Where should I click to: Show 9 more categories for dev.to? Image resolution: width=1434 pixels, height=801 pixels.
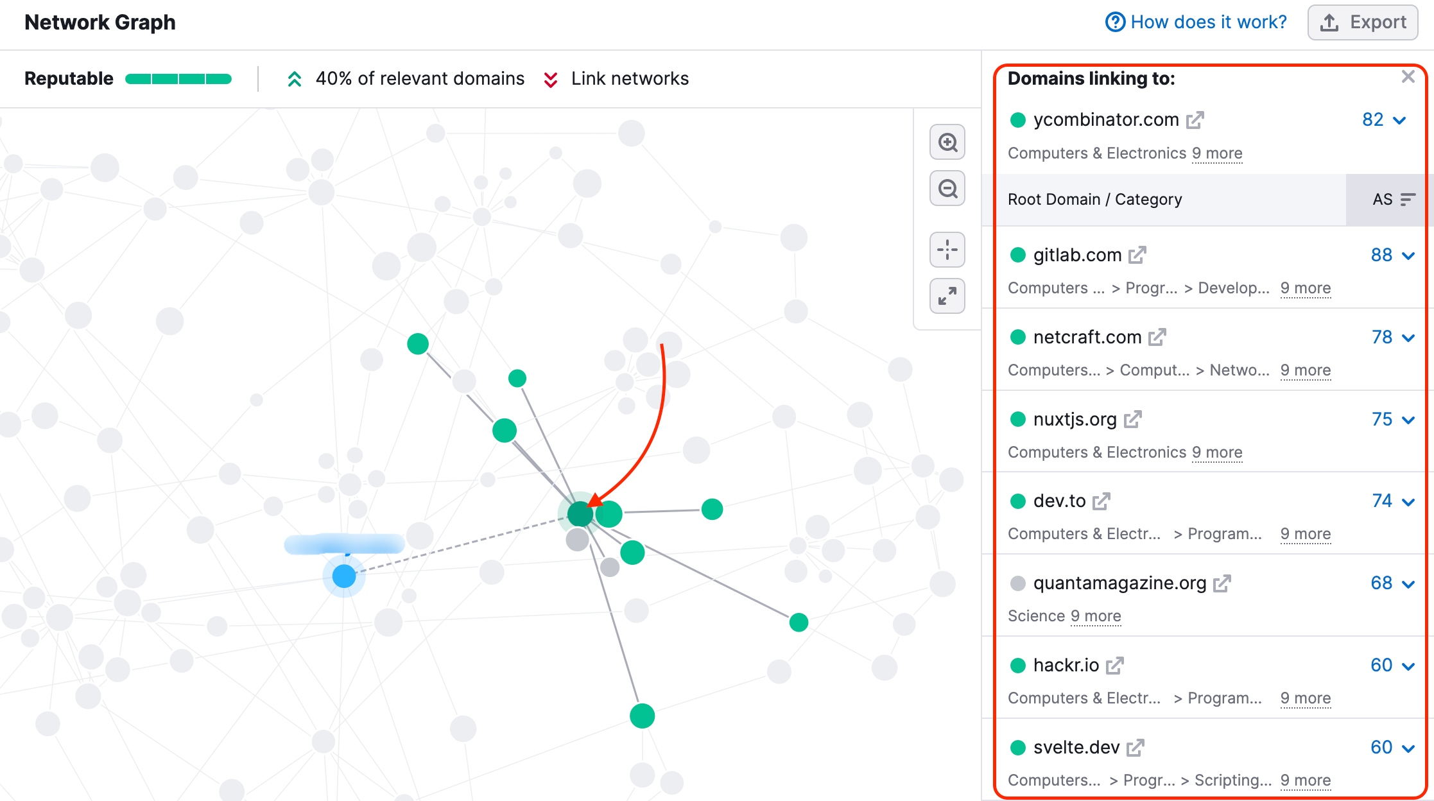(1306, 534)
